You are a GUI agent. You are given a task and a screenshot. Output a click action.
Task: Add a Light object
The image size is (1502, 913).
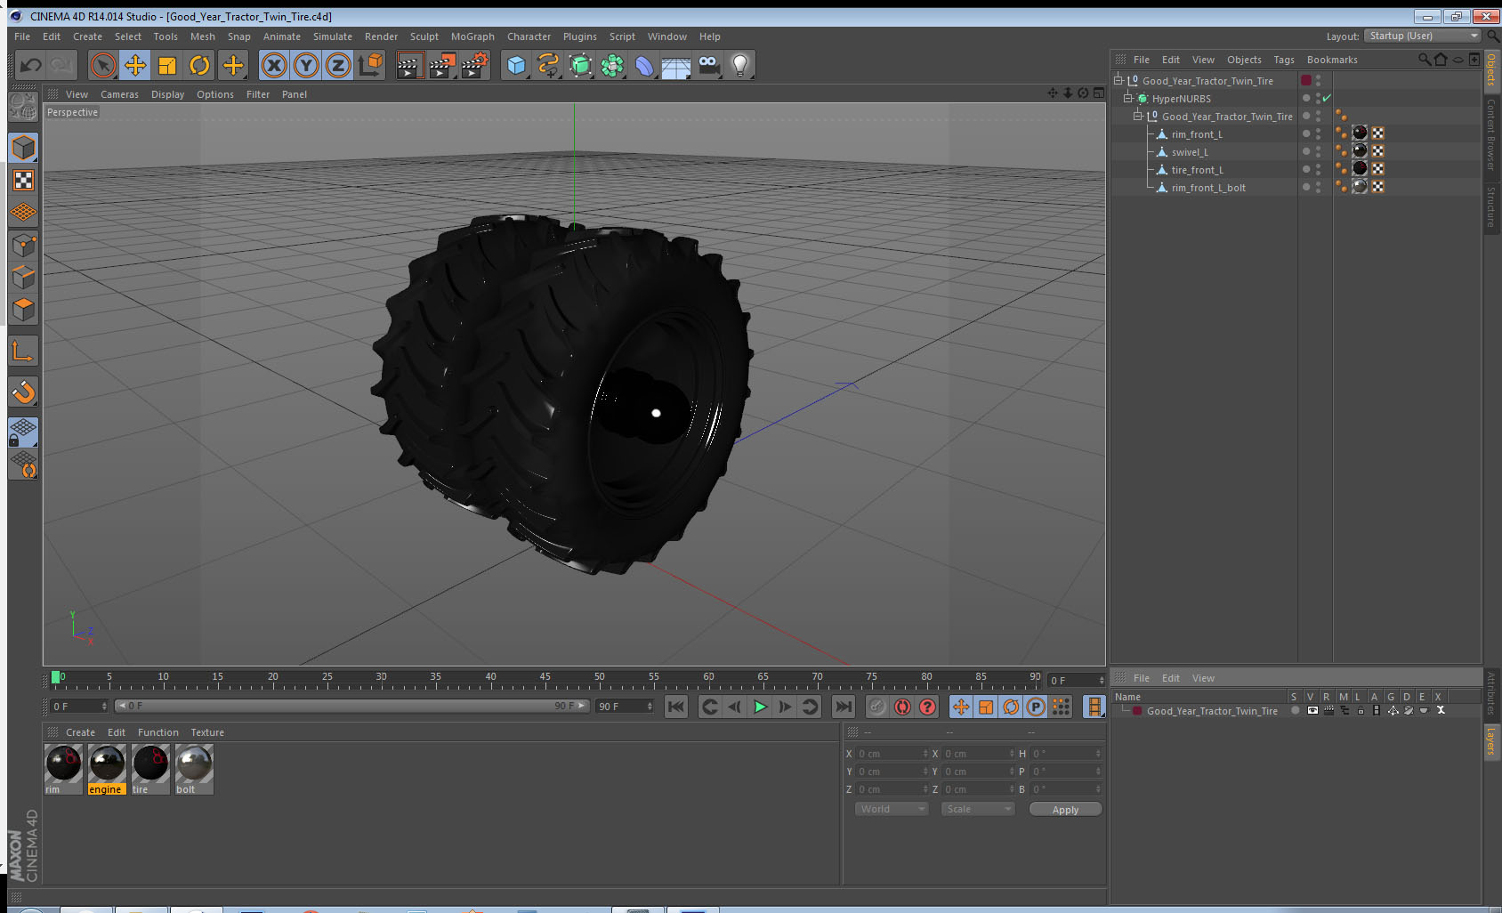point(740,65)
